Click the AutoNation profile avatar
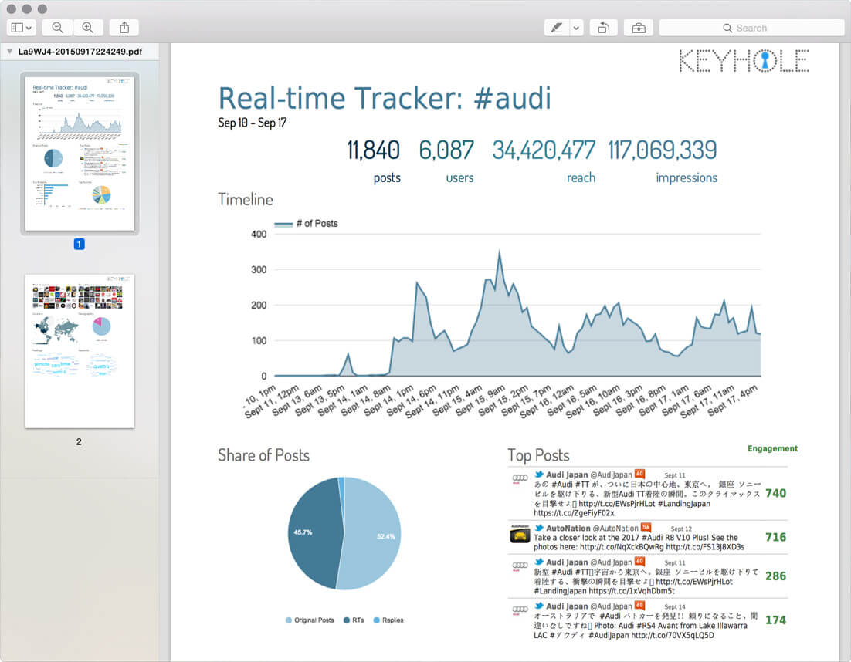Screen dimensions: 851x662 point(520,535)
